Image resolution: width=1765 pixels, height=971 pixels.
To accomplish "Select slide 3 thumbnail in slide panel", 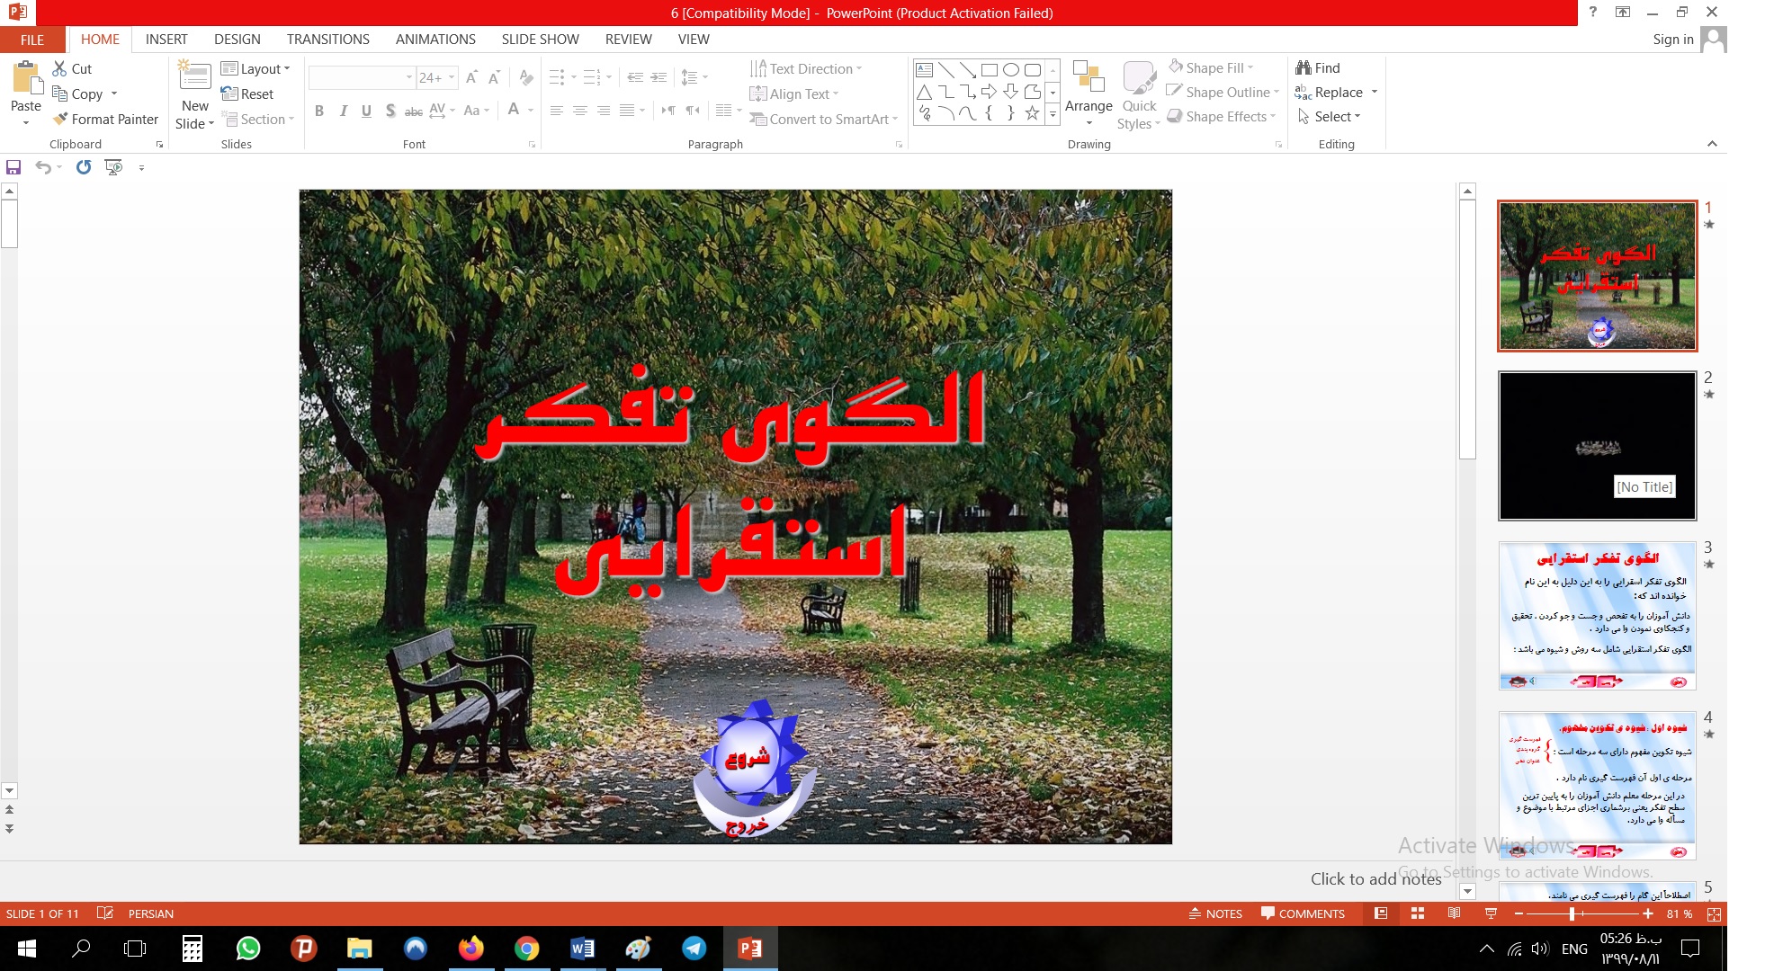I will coord(1597,616).
